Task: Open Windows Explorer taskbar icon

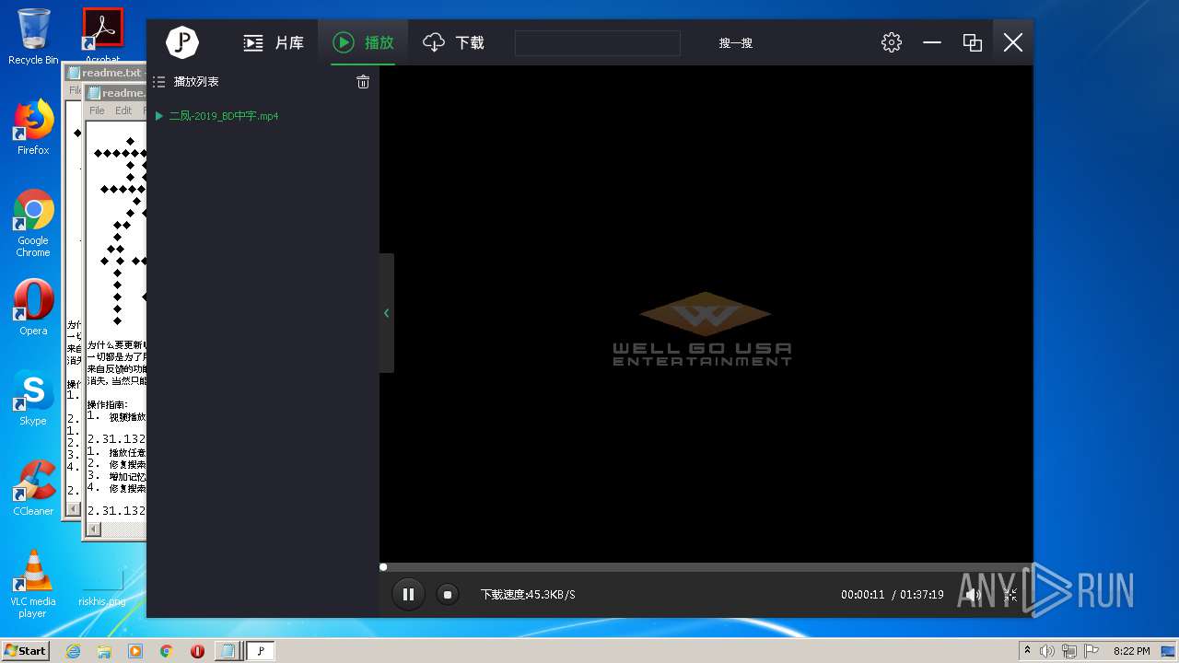Action: [104, 651]
